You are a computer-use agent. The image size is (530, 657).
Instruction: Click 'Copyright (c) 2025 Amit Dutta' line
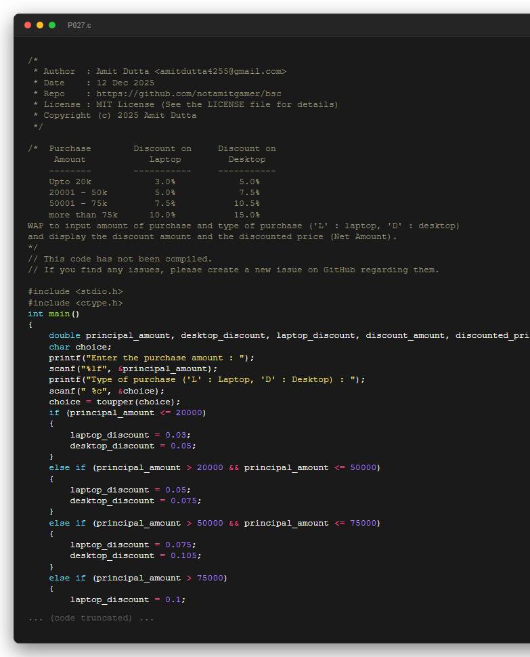[120, 115]
